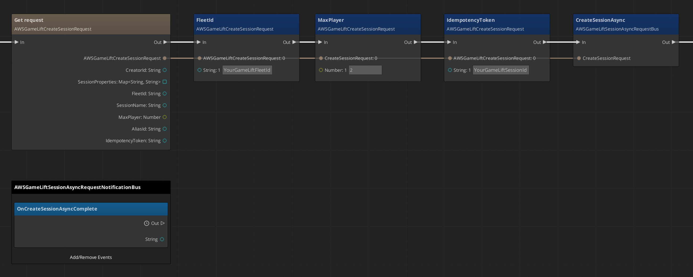Click the AWSGameLiftCreateSessionRequest output pin on Get request
693x277 pixels.
click(x=165, y=58)
